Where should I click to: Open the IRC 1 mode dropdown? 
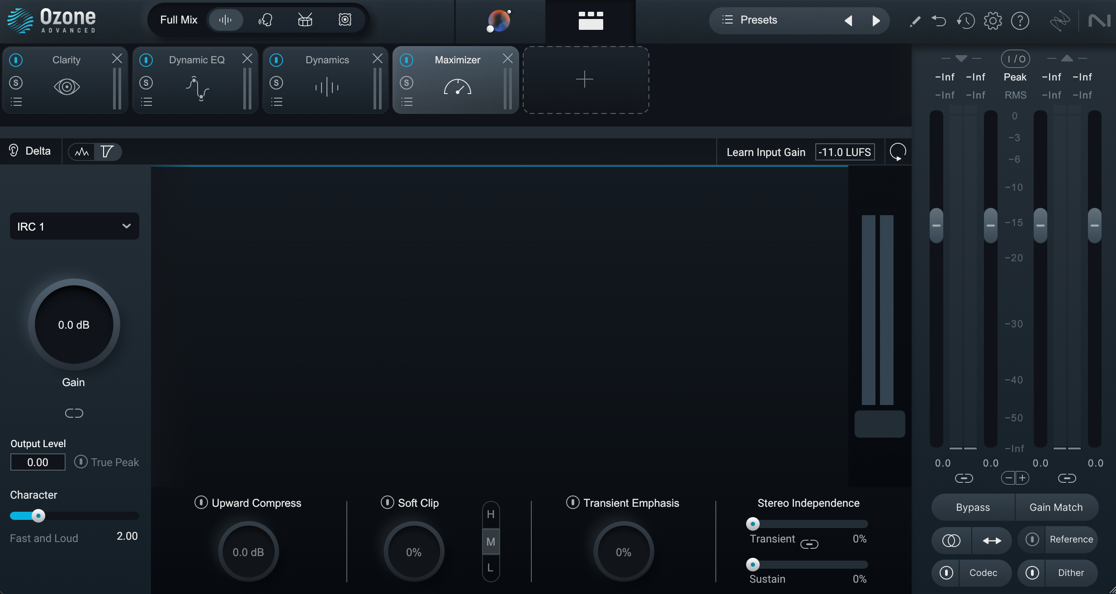(75, 226)
